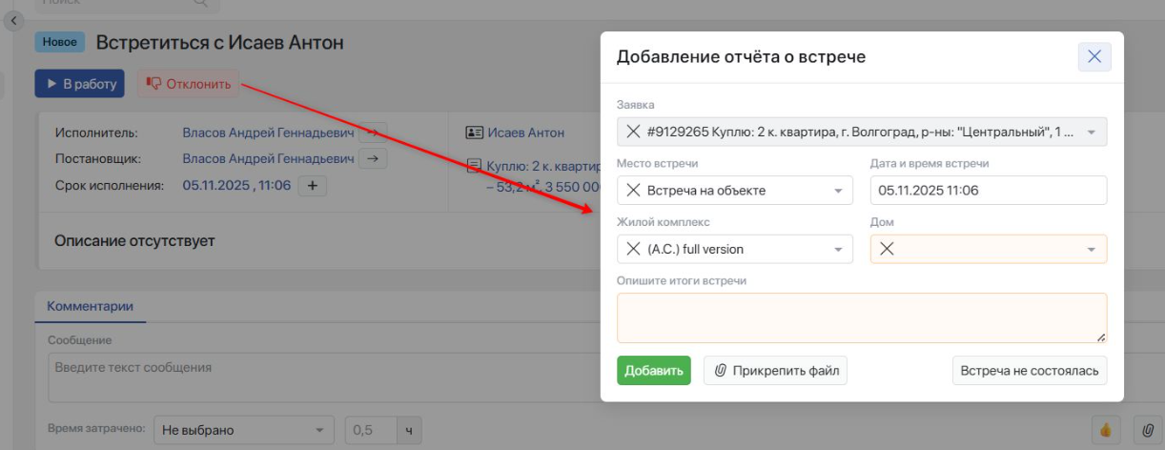Click the X icon in Дом field

(x=887, y=250)
